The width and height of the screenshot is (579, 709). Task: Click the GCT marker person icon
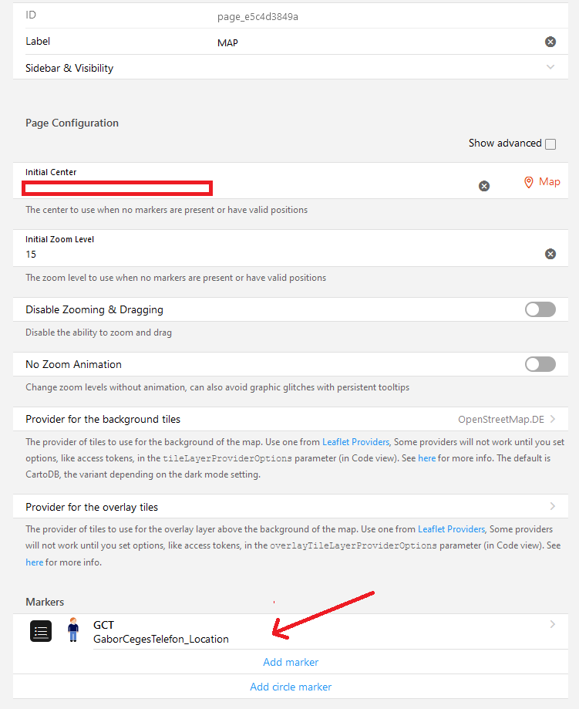[x=73, y=630]
